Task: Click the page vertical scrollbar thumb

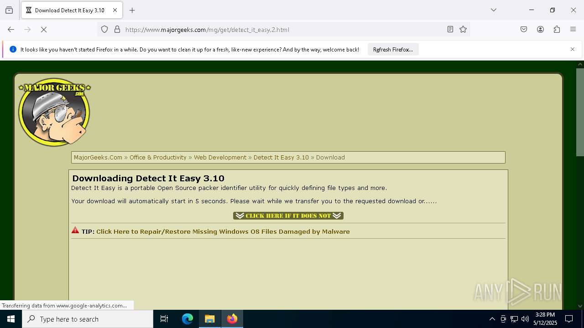Action: coord(580,112)
